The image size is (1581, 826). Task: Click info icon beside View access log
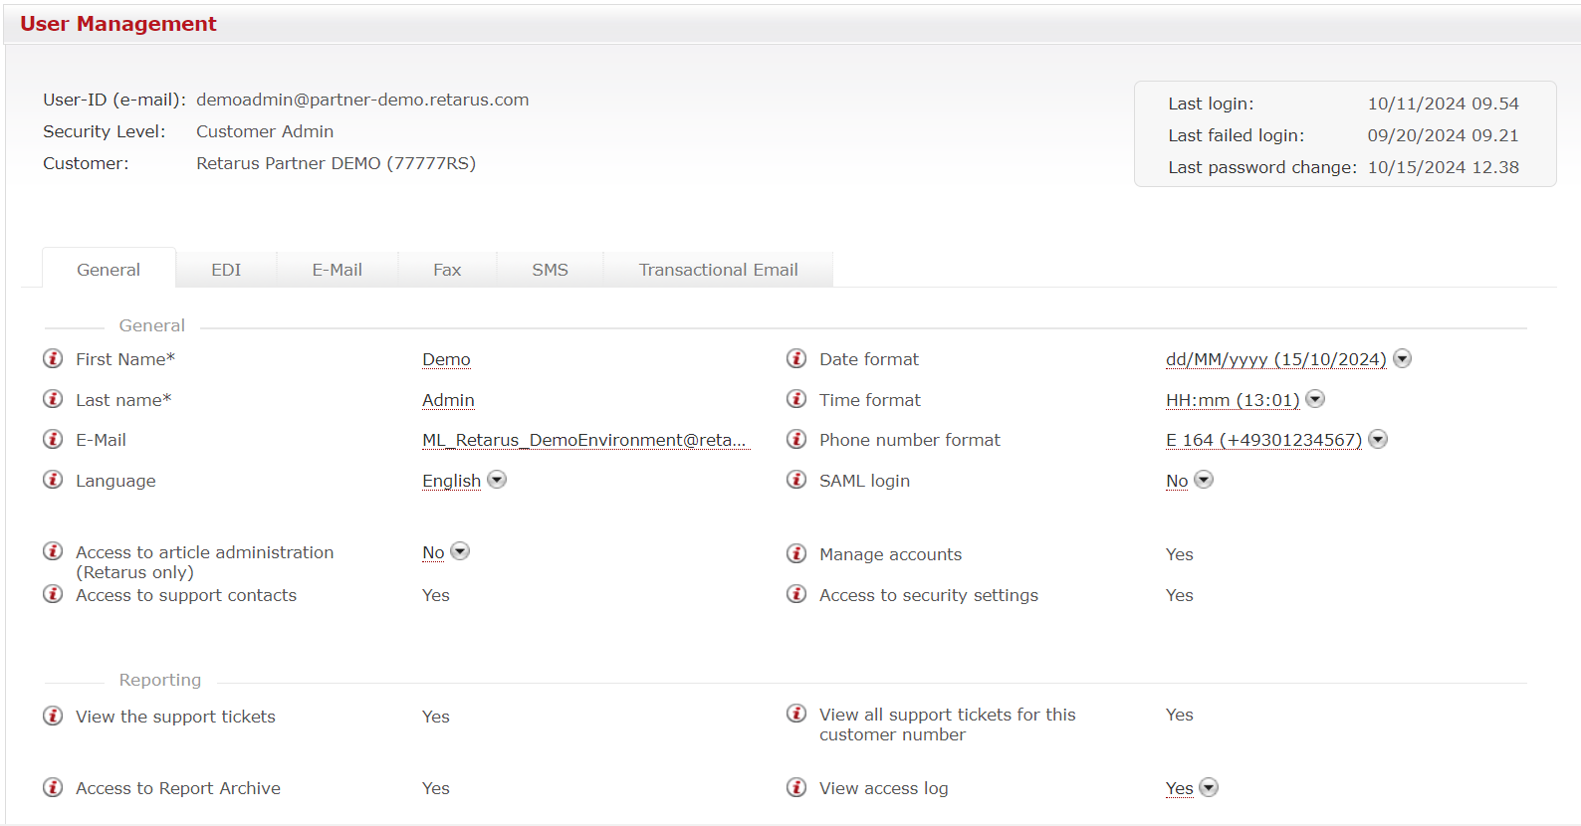(796, 787)
